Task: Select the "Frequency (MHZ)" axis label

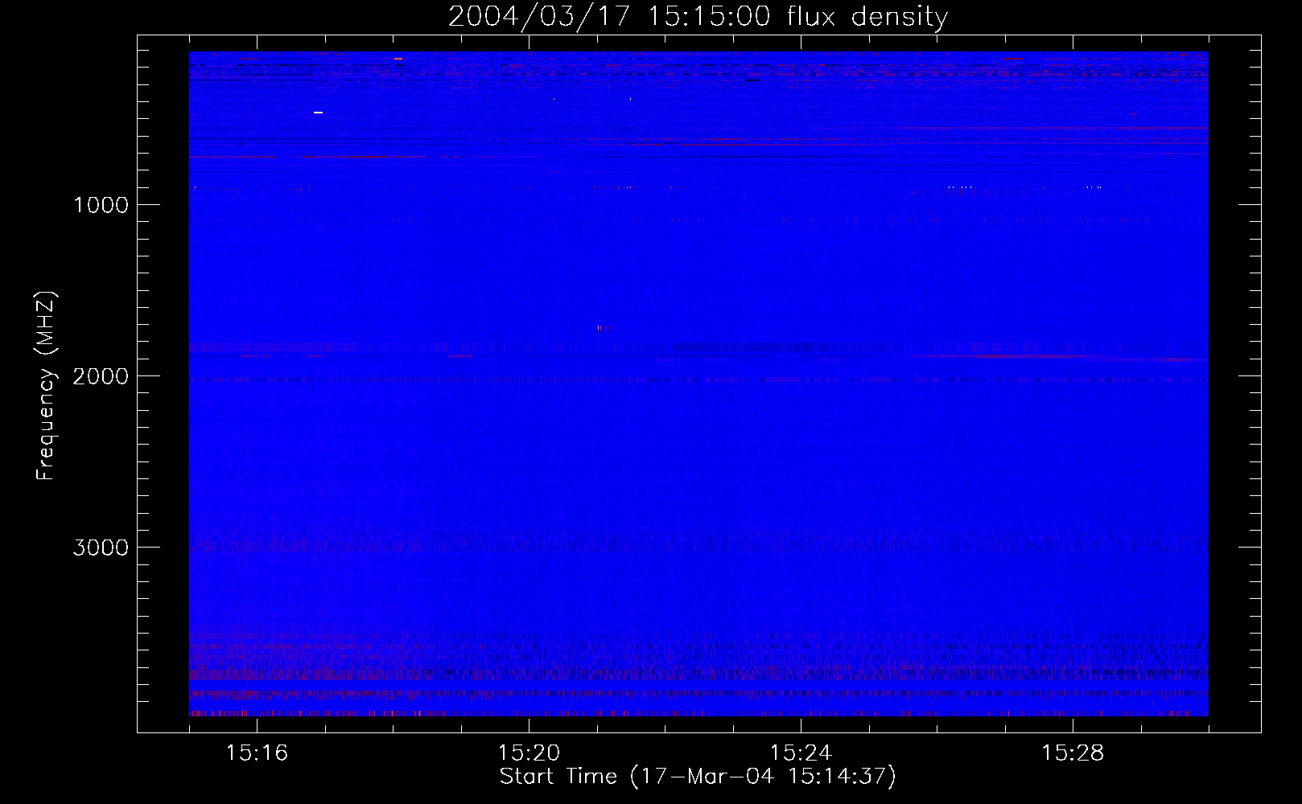Action: coord(46,386)
